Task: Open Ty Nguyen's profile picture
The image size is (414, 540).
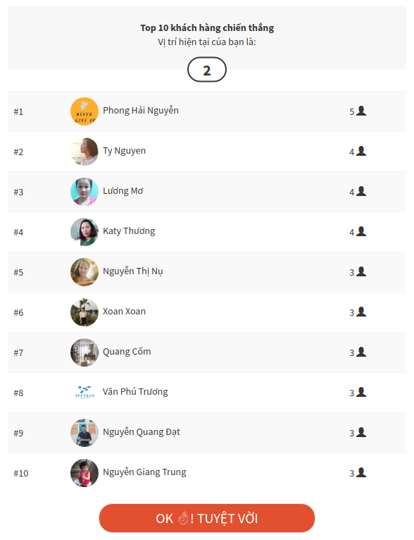Action: (x=84, y=152)
